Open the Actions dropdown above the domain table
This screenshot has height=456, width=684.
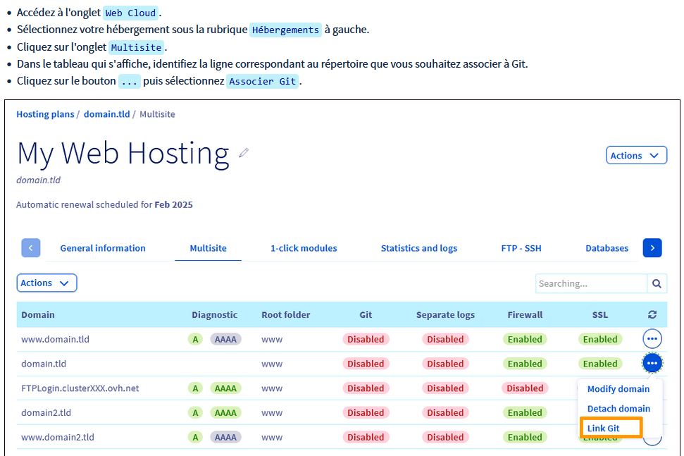pos(46,283)
